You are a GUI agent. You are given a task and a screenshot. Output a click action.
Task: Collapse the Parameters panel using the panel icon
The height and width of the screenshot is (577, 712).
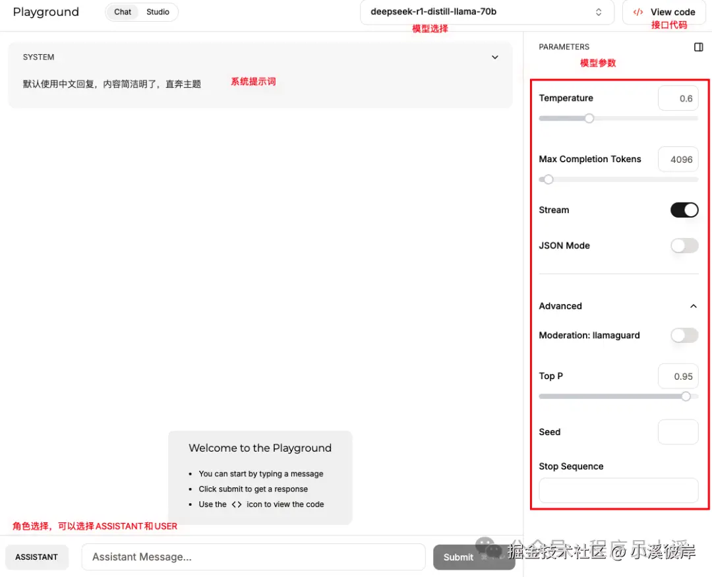(698, 46)
